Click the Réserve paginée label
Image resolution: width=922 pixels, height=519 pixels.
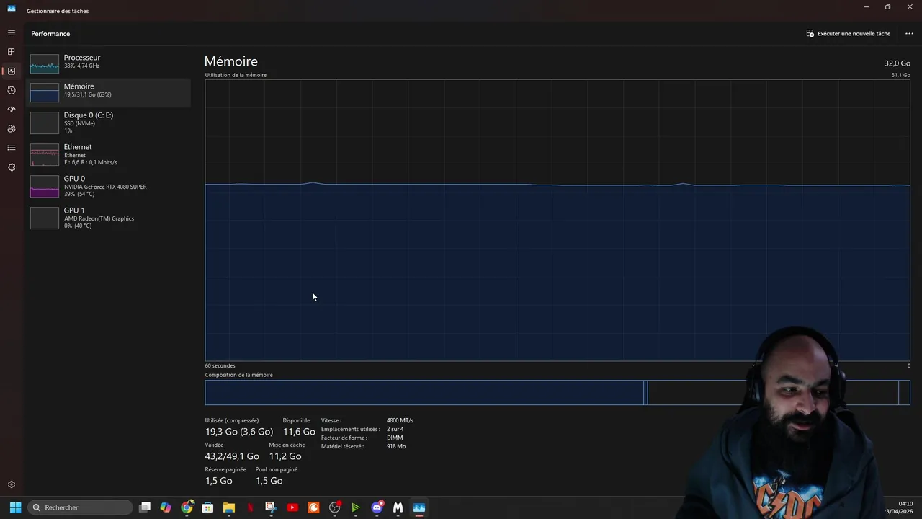click(225, 469)
